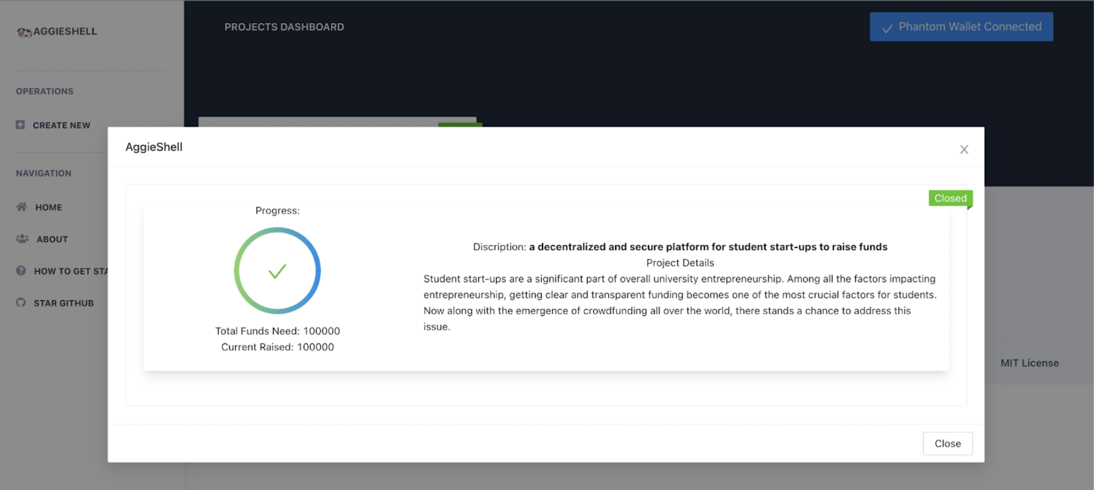Click the green Closed status ribbon

950,198
